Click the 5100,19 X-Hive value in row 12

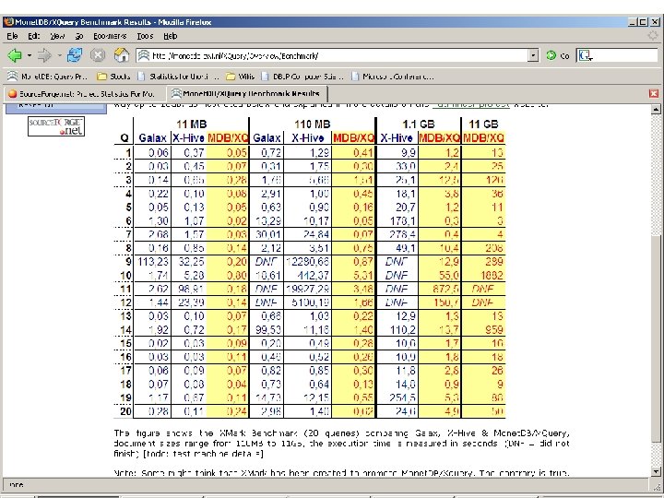pyautogui.click(x=311, y=302)
